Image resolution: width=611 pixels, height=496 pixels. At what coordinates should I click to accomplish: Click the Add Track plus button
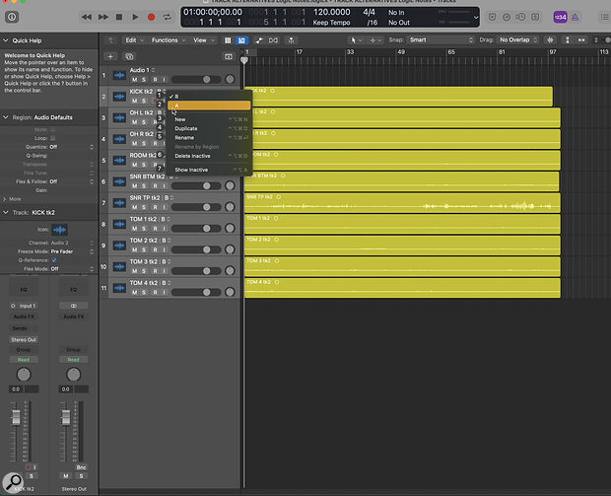pyautogui.click(x=110, y=56)
